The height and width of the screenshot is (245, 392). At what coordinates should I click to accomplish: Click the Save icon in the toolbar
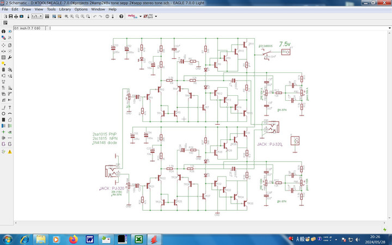(x=10, y=16)
